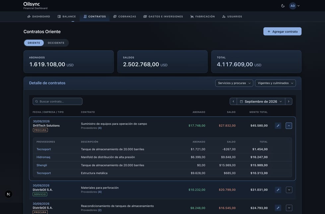Screen dimensions: 325x214
Task: Open the Septiembre de 2026 month picker
Action: click(261, 101)
